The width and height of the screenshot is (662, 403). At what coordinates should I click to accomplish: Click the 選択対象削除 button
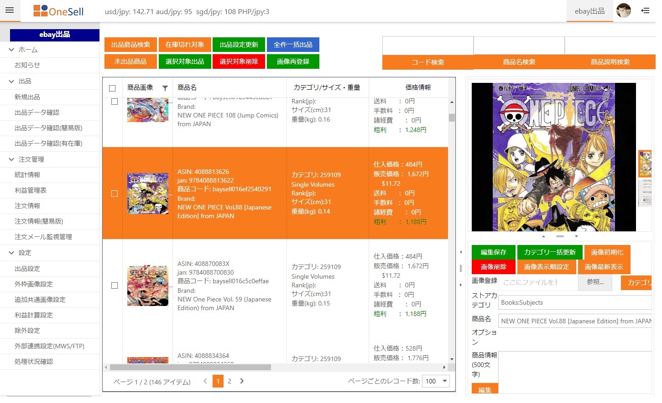point(239,61)
